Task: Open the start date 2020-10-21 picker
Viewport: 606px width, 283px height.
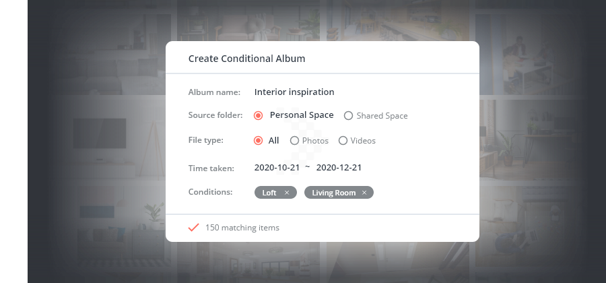Action: 277,167
